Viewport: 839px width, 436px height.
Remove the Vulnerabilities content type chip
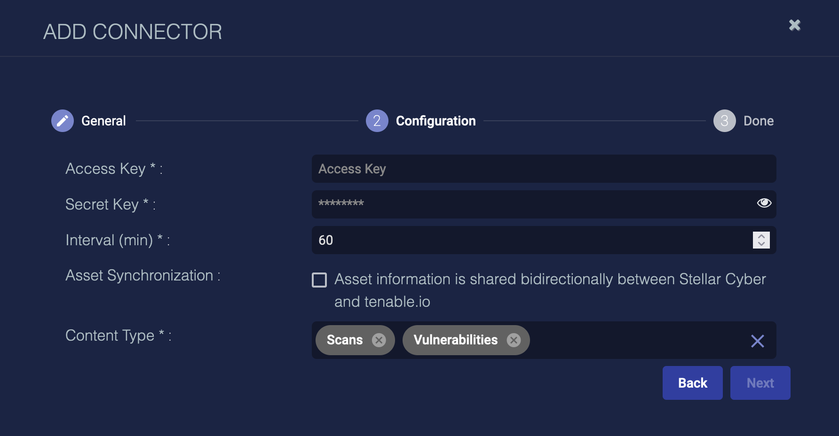click(514, 340)
